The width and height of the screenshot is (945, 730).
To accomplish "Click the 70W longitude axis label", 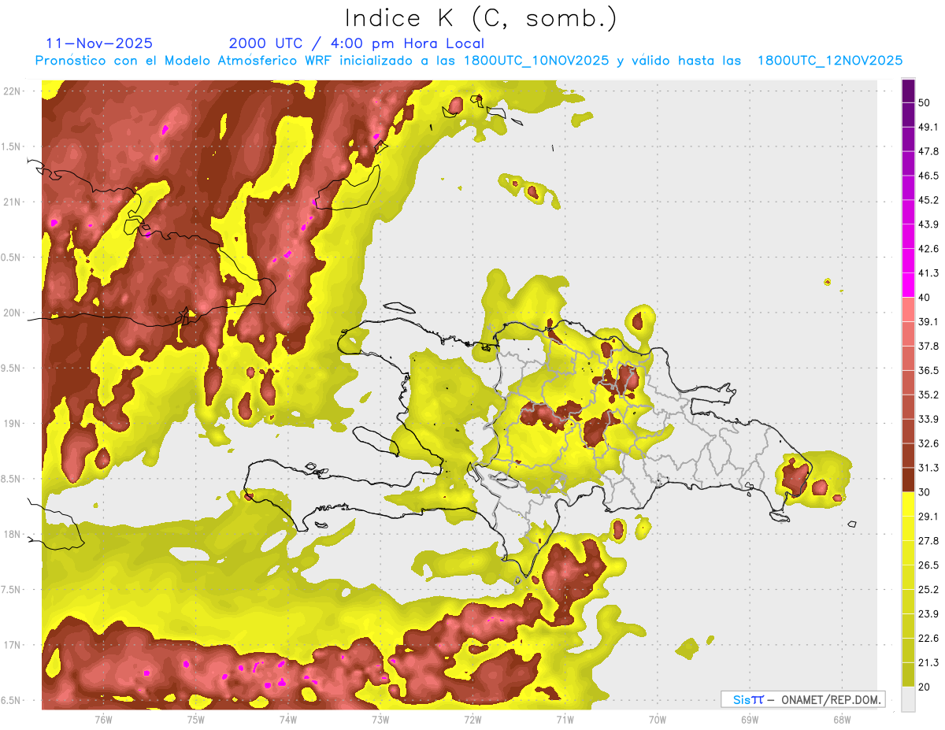I will (657, 718).
